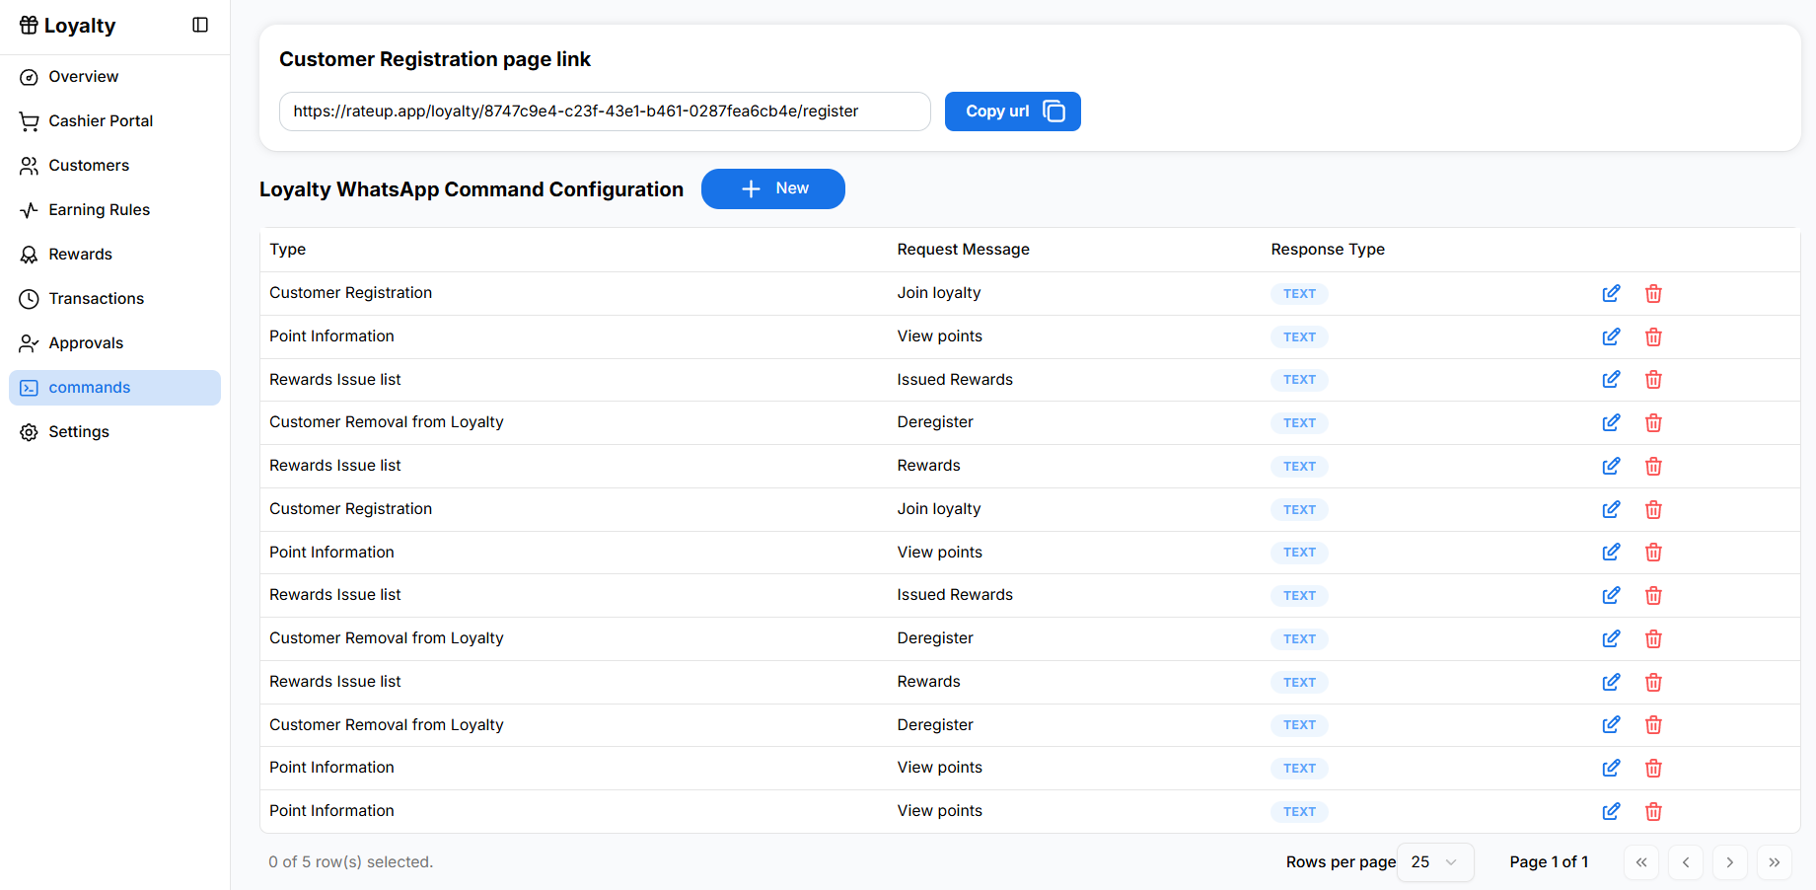Edit the "Deregister" command row
Viewport: 1816px width, 890px height.
(x=1611, y=422)
